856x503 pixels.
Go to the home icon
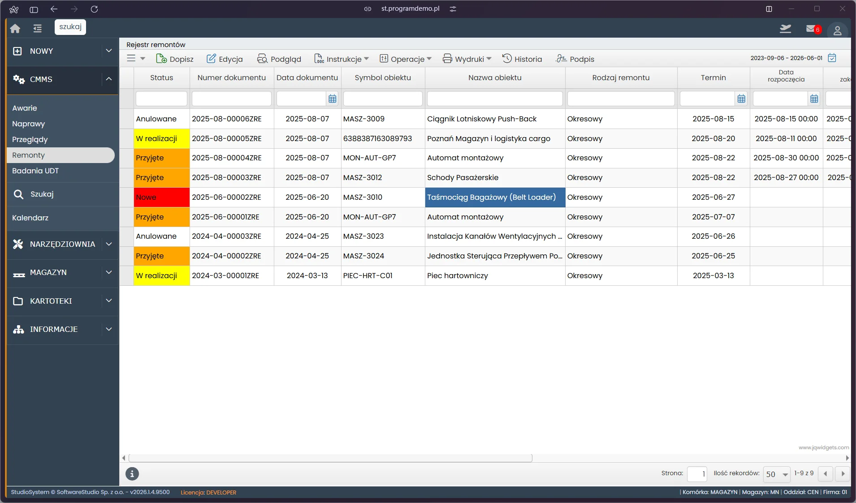click(15, 29)
